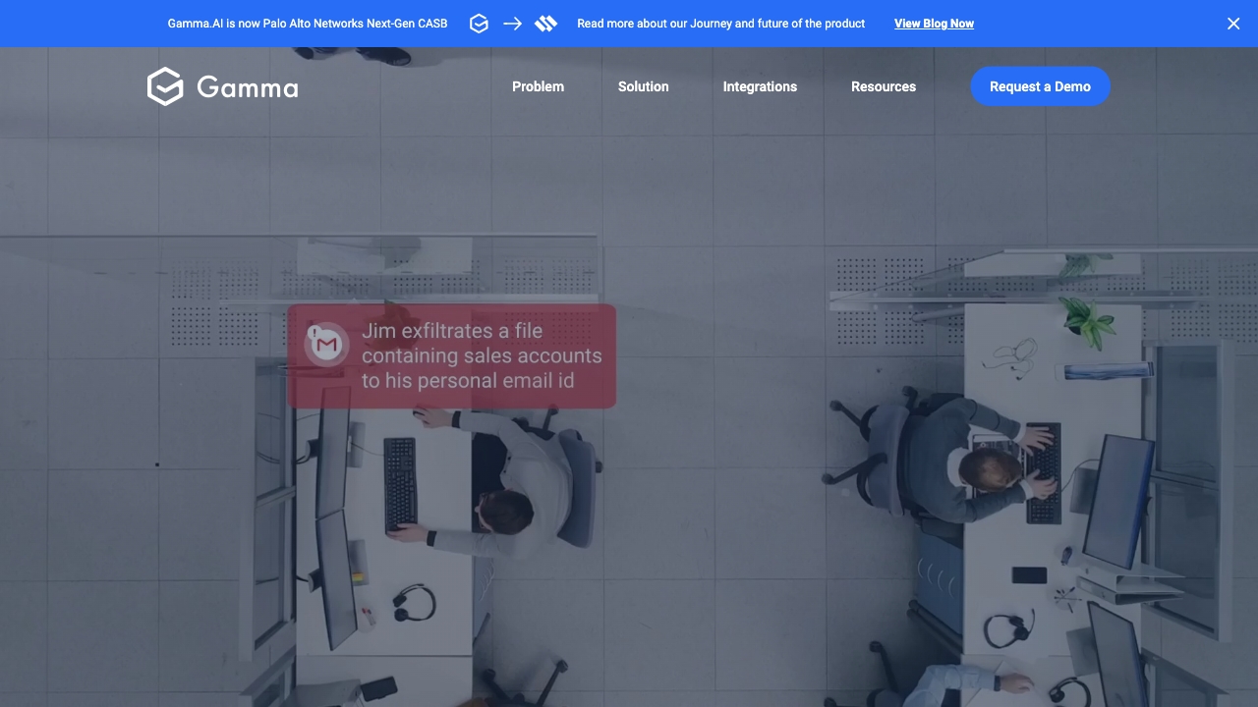Open the Resources menu
The image size is (1258, 707).
point(884,86)
